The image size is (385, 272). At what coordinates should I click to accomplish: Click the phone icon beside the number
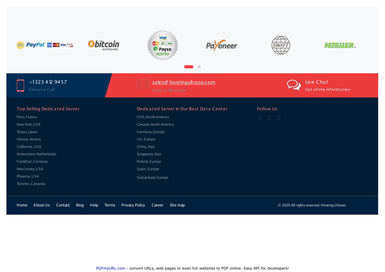tap(20, 85)
